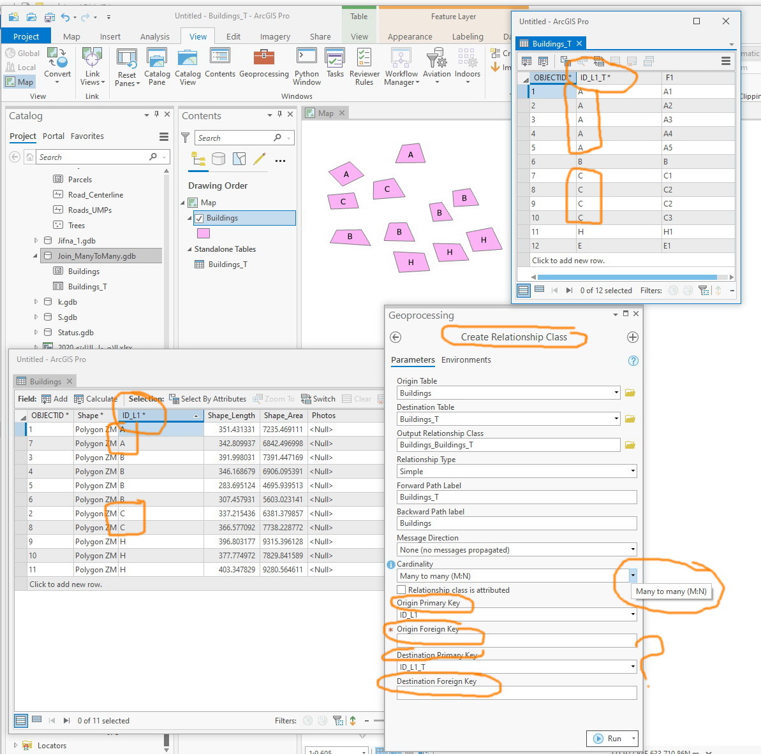Select List By Selection icon
The image size is (761, 754).
pyautogui.click(x=239, y=159)
